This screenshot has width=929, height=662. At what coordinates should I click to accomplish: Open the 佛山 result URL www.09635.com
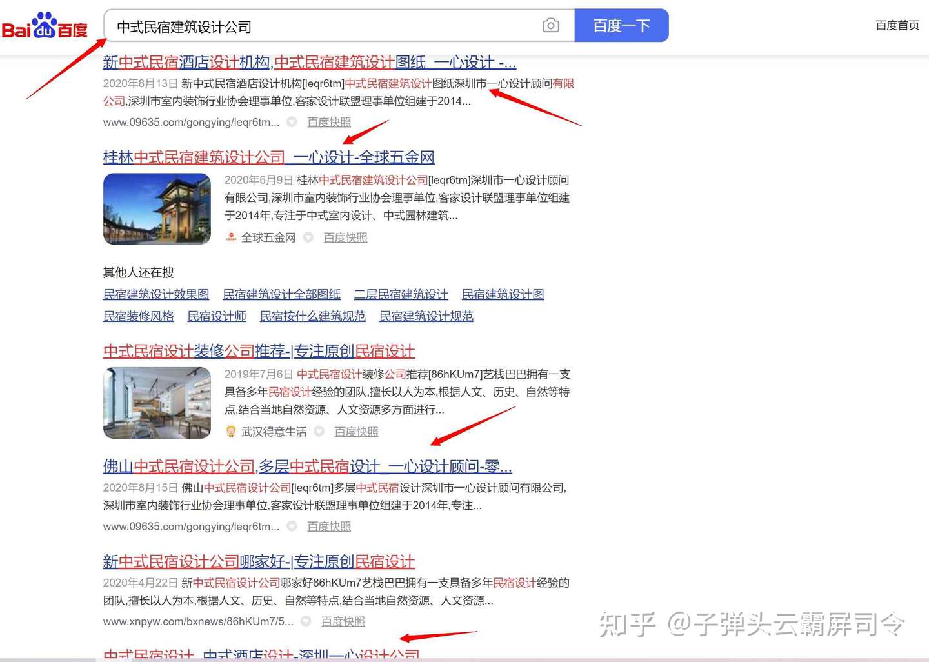point(191,527)
